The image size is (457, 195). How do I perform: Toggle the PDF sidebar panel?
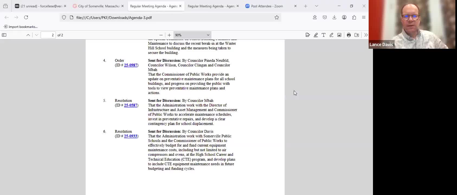(x=4, y=35)
